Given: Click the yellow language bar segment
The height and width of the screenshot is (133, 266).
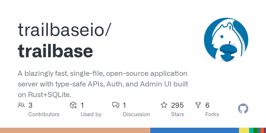Looking at the screenshot, I should tap(244, 130).
